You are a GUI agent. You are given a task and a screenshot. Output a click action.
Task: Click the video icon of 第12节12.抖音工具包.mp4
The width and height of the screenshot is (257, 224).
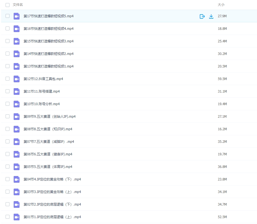[x=16, y=79]
